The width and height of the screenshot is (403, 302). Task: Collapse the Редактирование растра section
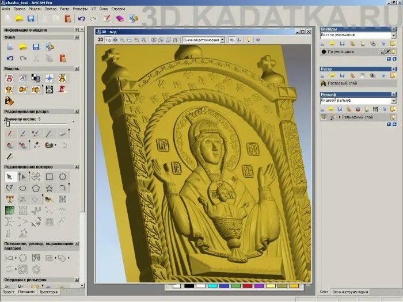[77, 112]
